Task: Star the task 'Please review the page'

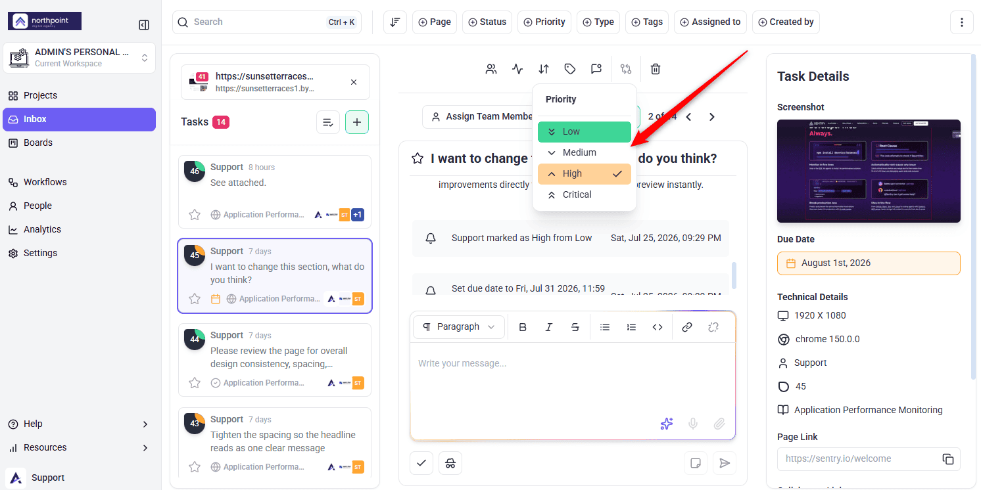Action: (x=195, y=383)
